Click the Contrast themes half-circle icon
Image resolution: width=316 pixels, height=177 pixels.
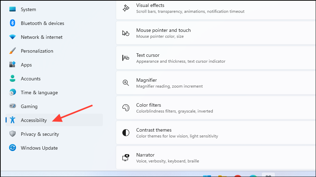pyautogui.click(x=126, y=133)
